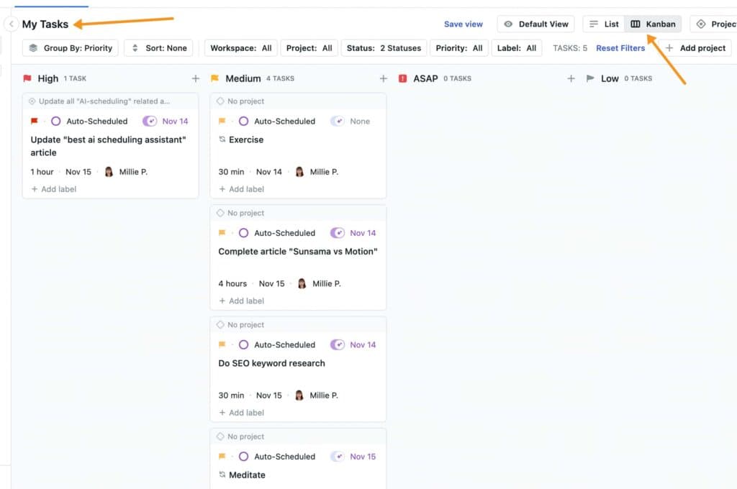737x489 pixels.
Task: Click Millie P.'s avatar on the Exercise task
Action: (x=301, y=172)
